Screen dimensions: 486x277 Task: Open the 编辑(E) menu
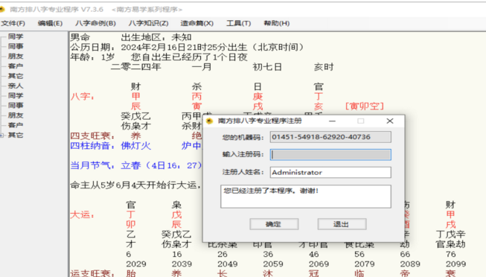point(50,23)
